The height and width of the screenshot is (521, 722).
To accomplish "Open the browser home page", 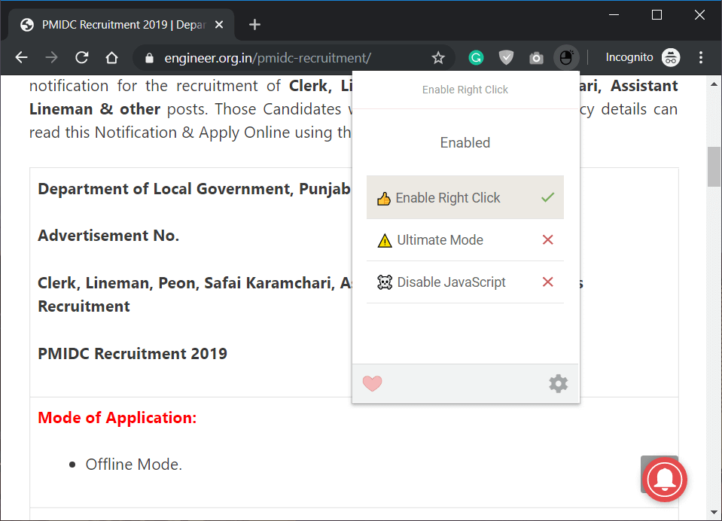I will click(x=112, y=57).
